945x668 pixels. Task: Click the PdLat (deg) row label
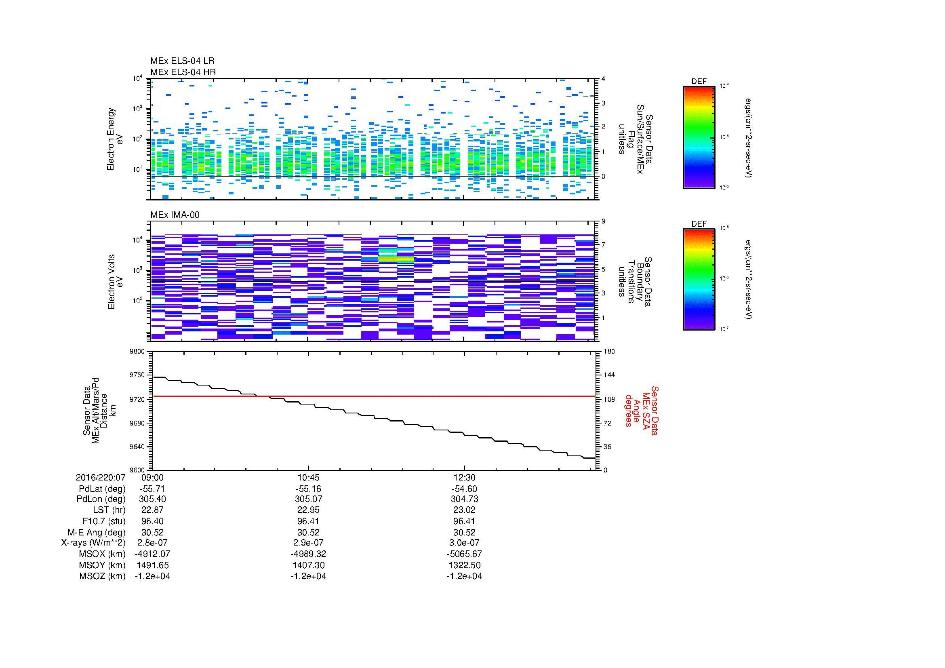102,489
